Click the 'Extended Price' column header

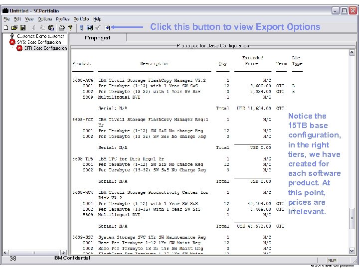click(252, 61)
